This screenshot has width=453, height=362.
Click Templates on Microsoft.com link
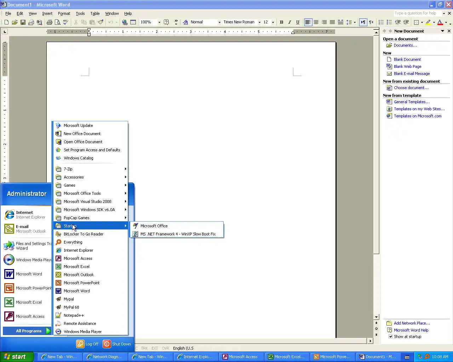click(418, 116)
